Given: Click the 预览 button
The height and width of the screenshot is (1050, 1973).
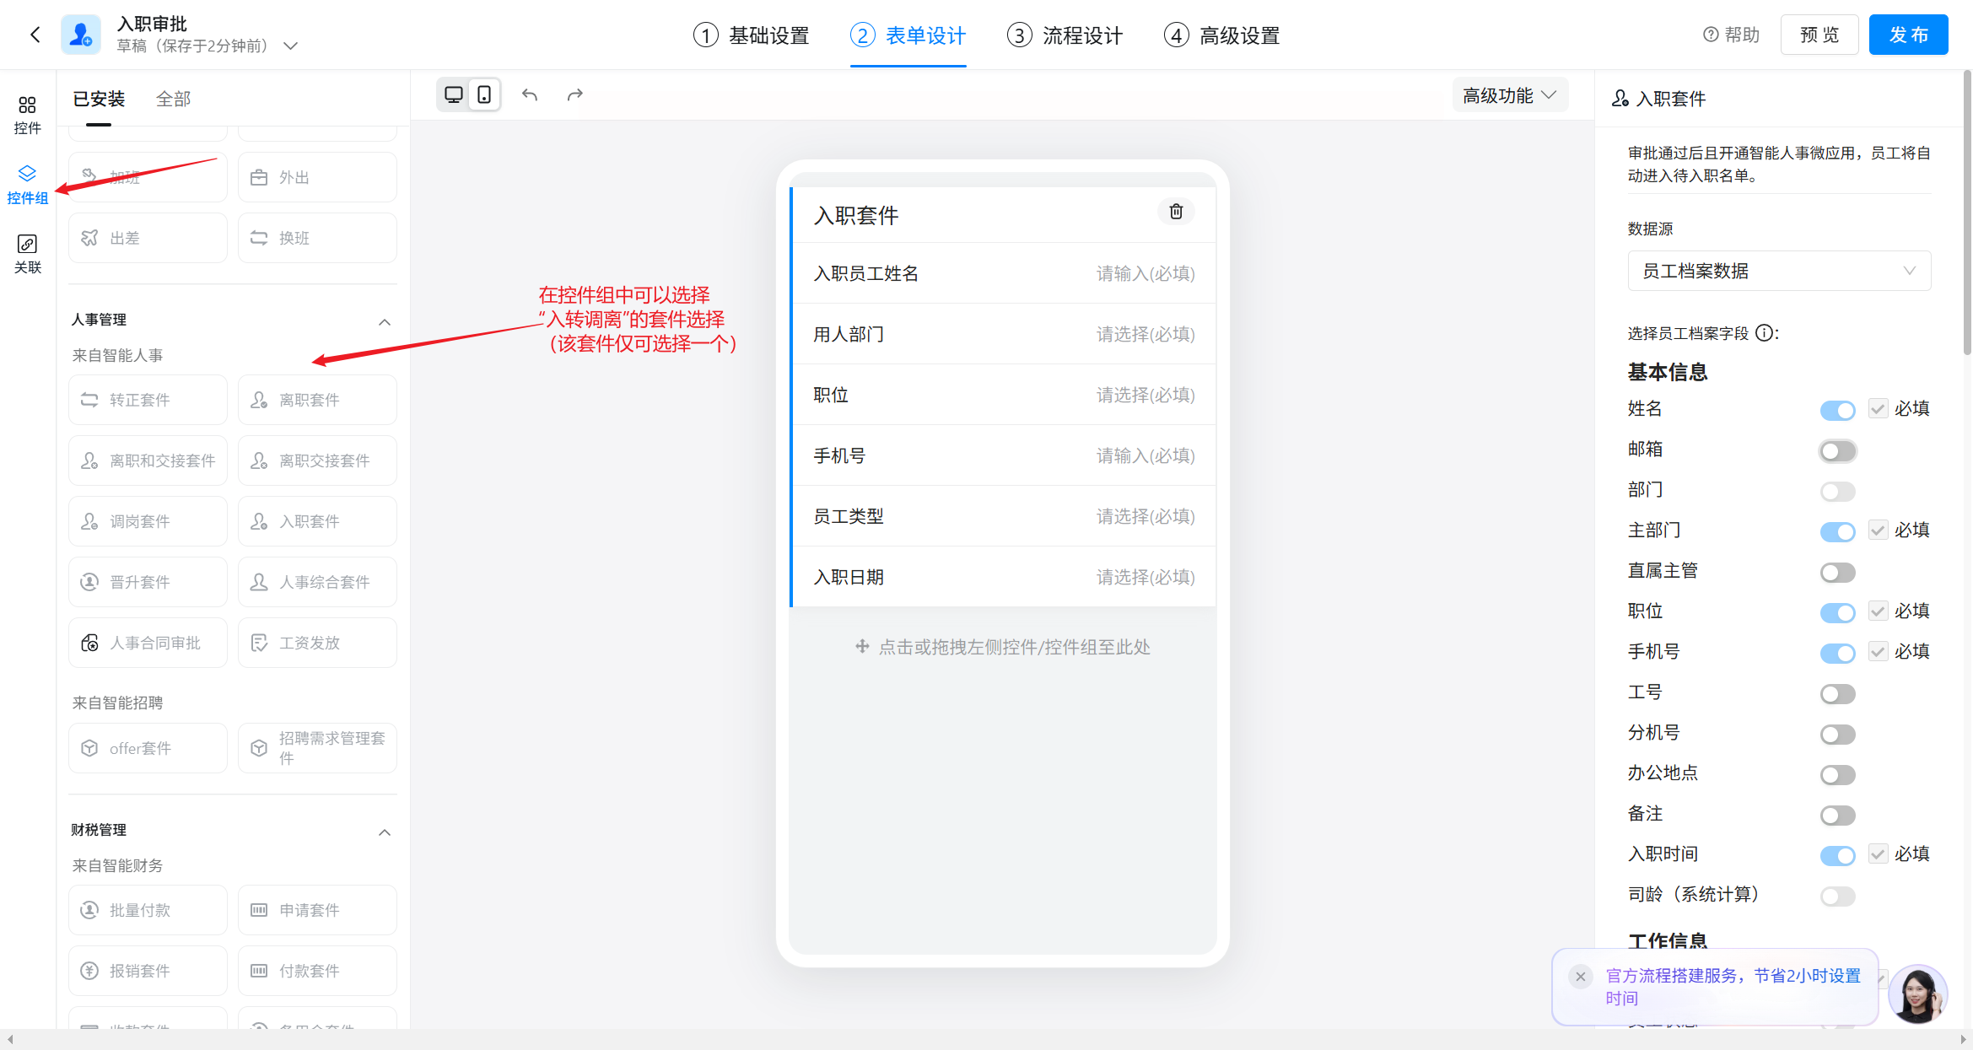Looking at the screenshot, I should tap(1819, 35).
